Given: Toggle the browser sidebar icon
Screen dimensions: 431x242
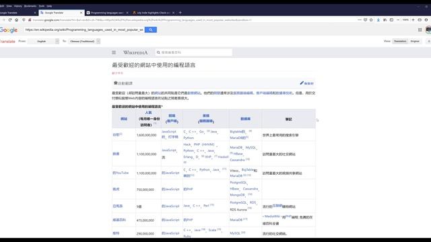Looking at the screenshot, I should (x=391, y=20).
